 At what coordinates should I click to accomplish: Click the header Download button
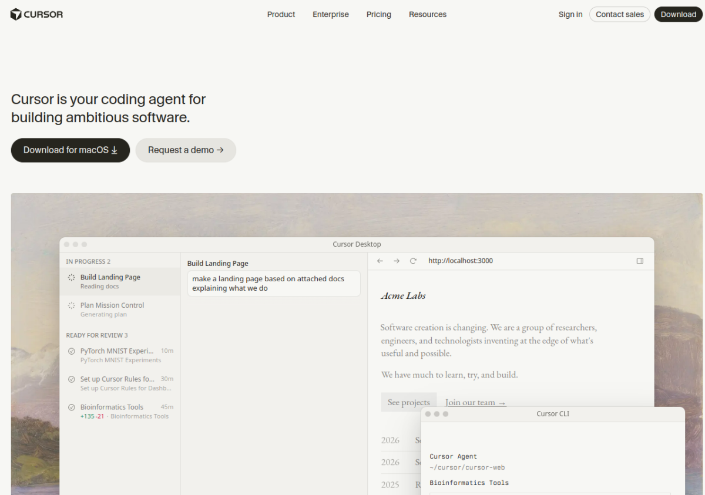(678, 15)
